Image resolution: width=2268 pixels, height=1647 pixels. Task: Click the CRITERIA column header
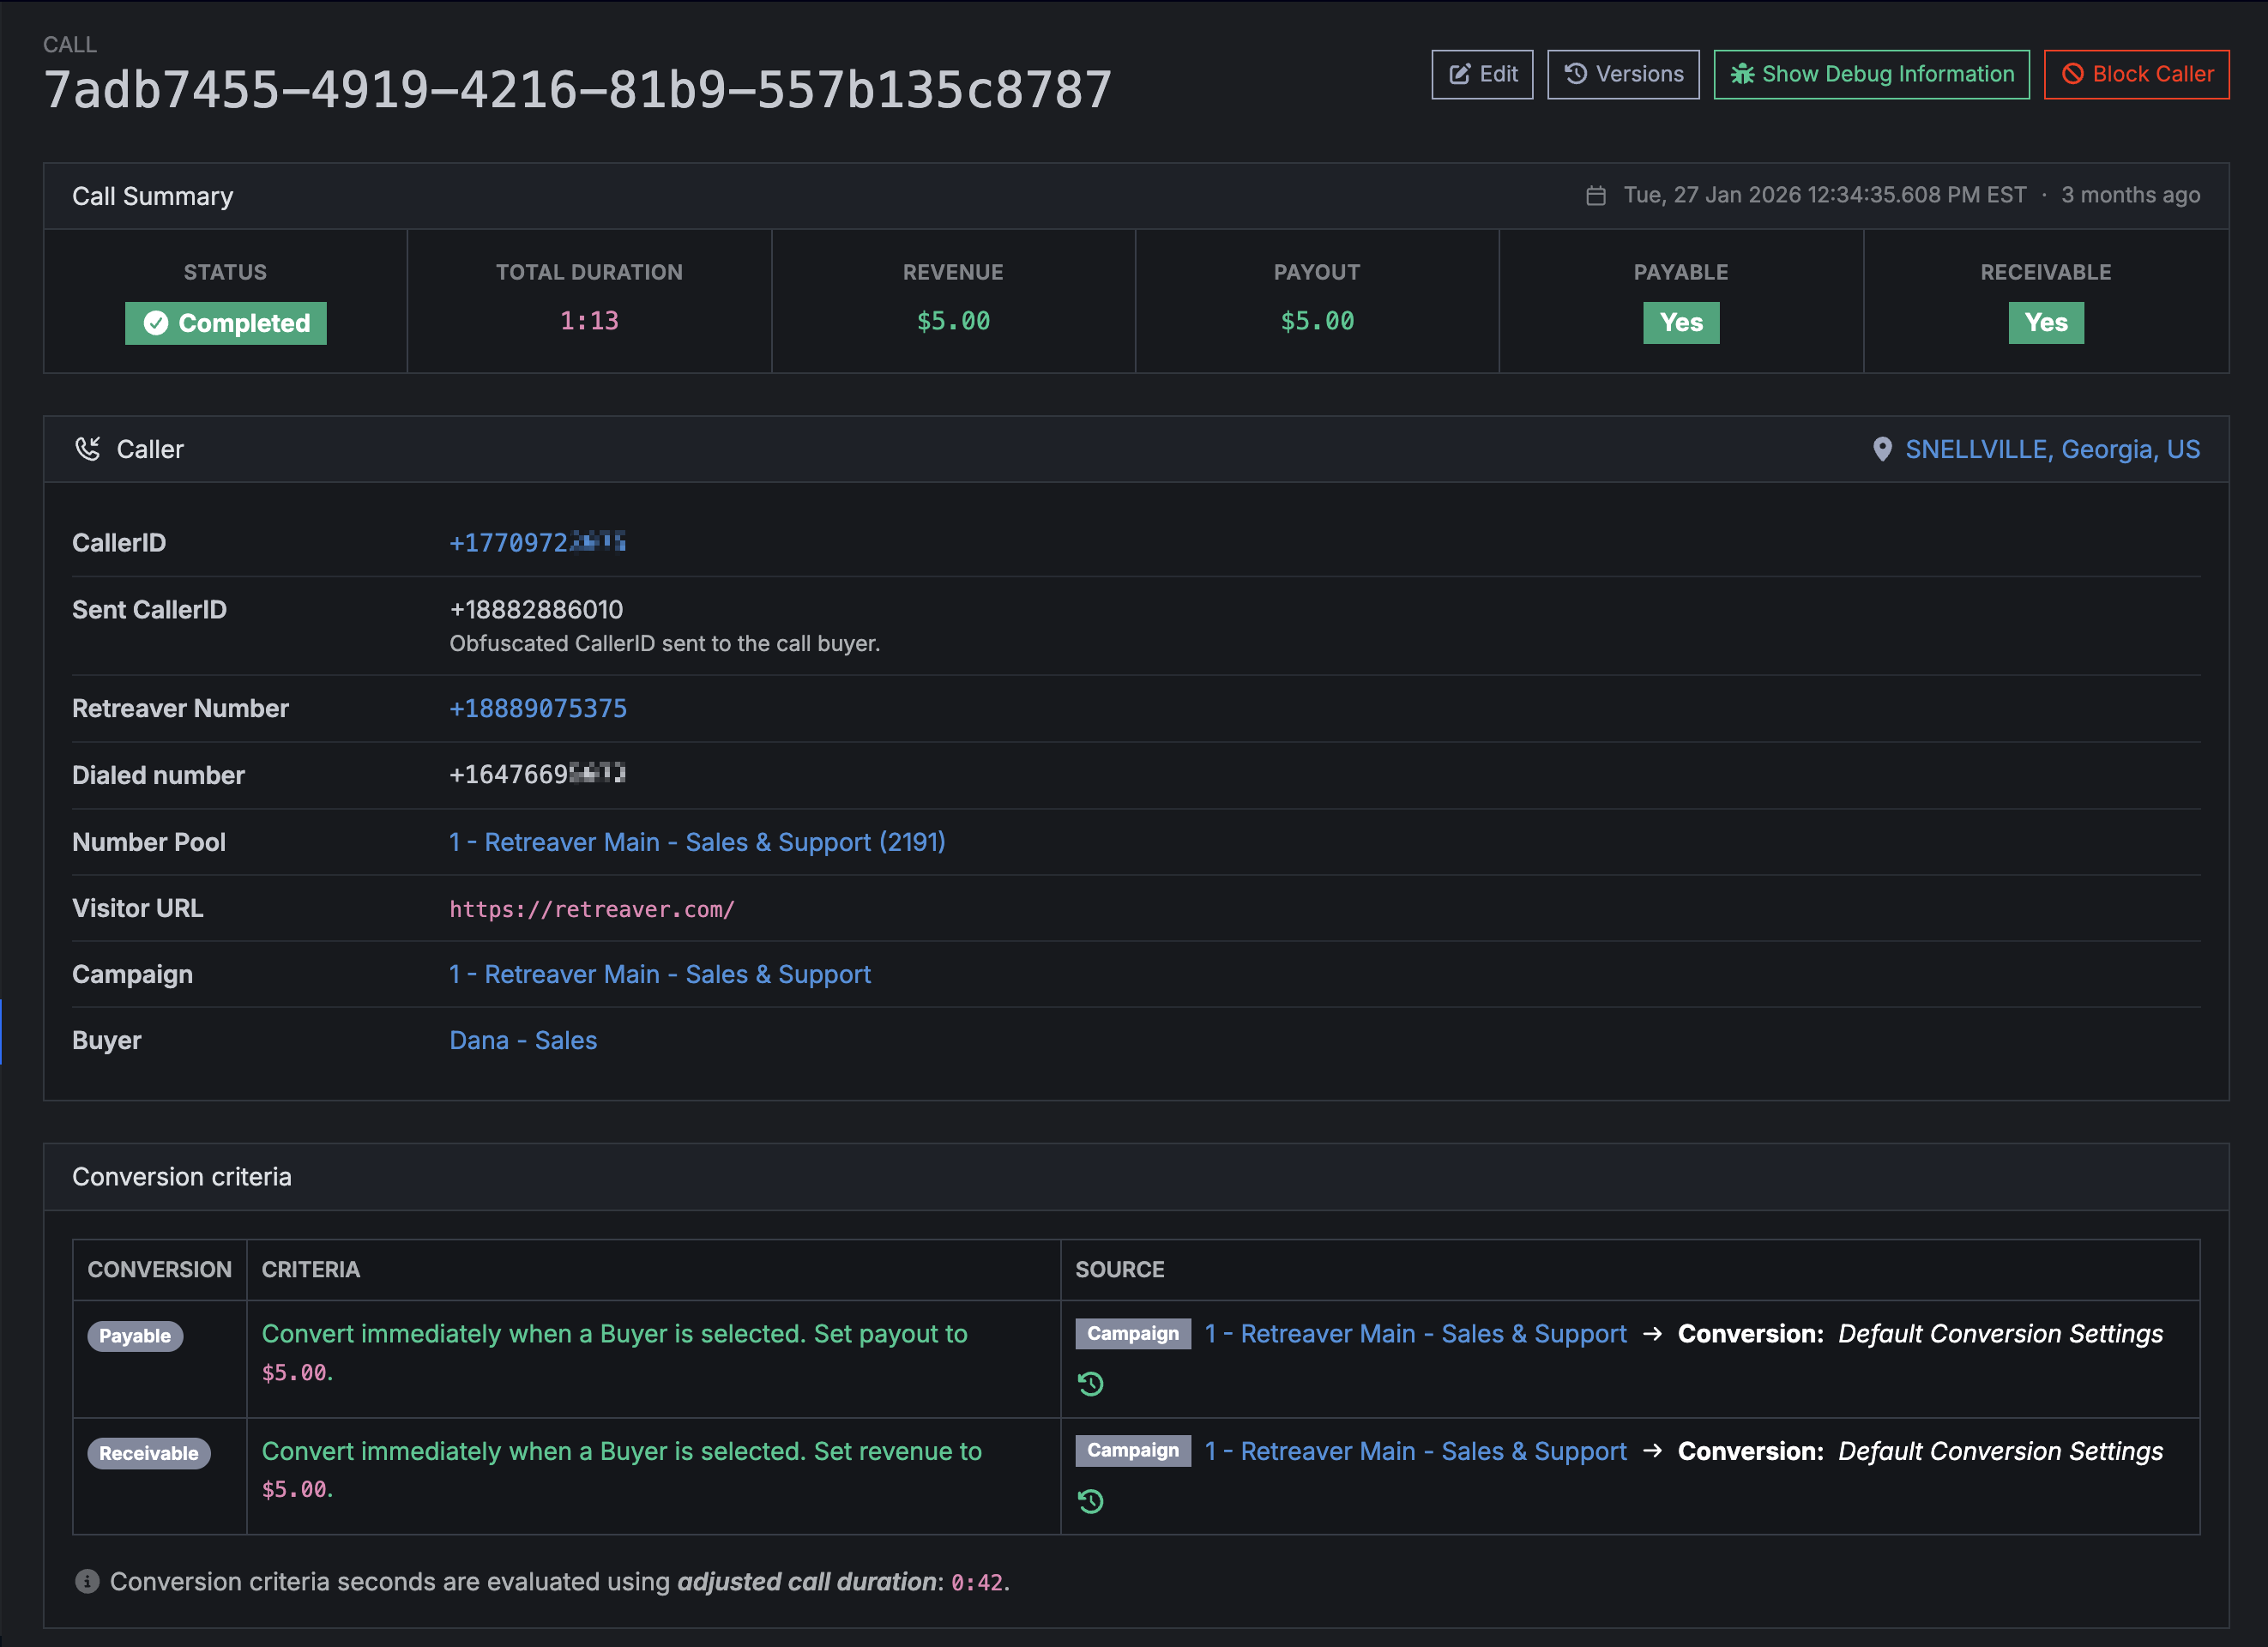pyautogui.click(x=310, y=1269)
